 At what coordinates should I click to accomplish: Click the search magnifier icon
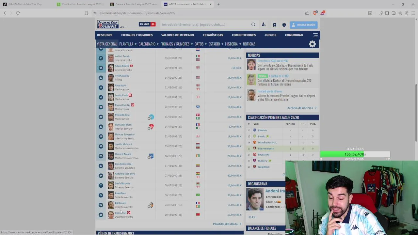click(253, 24)
